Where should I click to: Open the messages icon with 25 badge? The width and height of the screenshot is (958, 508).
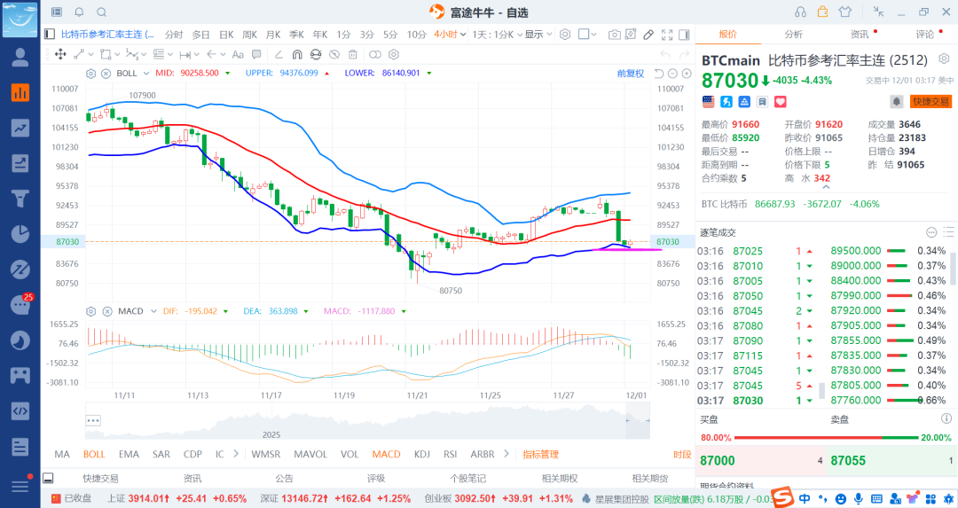(20, 305)
